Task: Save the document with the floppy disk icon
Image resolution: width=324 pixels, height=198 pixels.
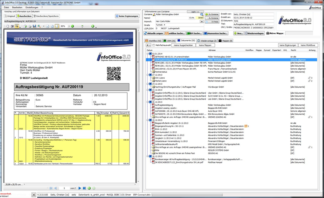Action: coord(35,27)
